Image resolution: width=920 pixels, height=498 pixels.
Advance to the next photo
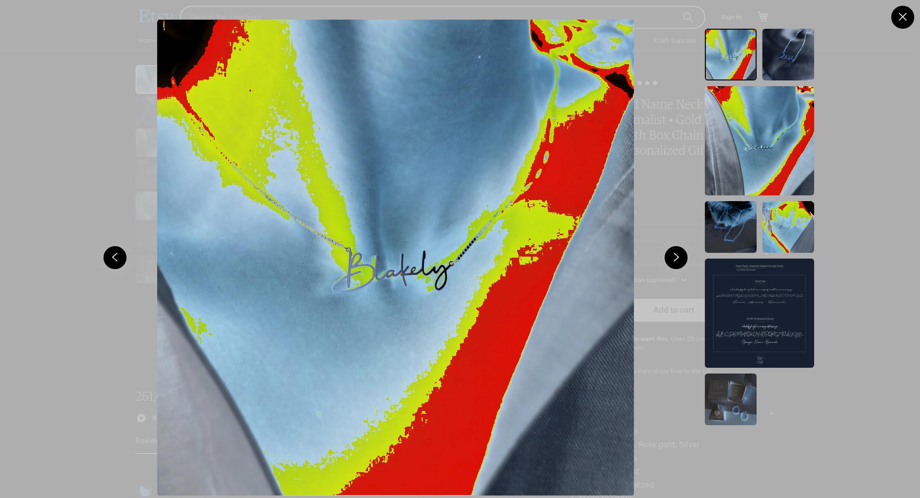(676, 258)
